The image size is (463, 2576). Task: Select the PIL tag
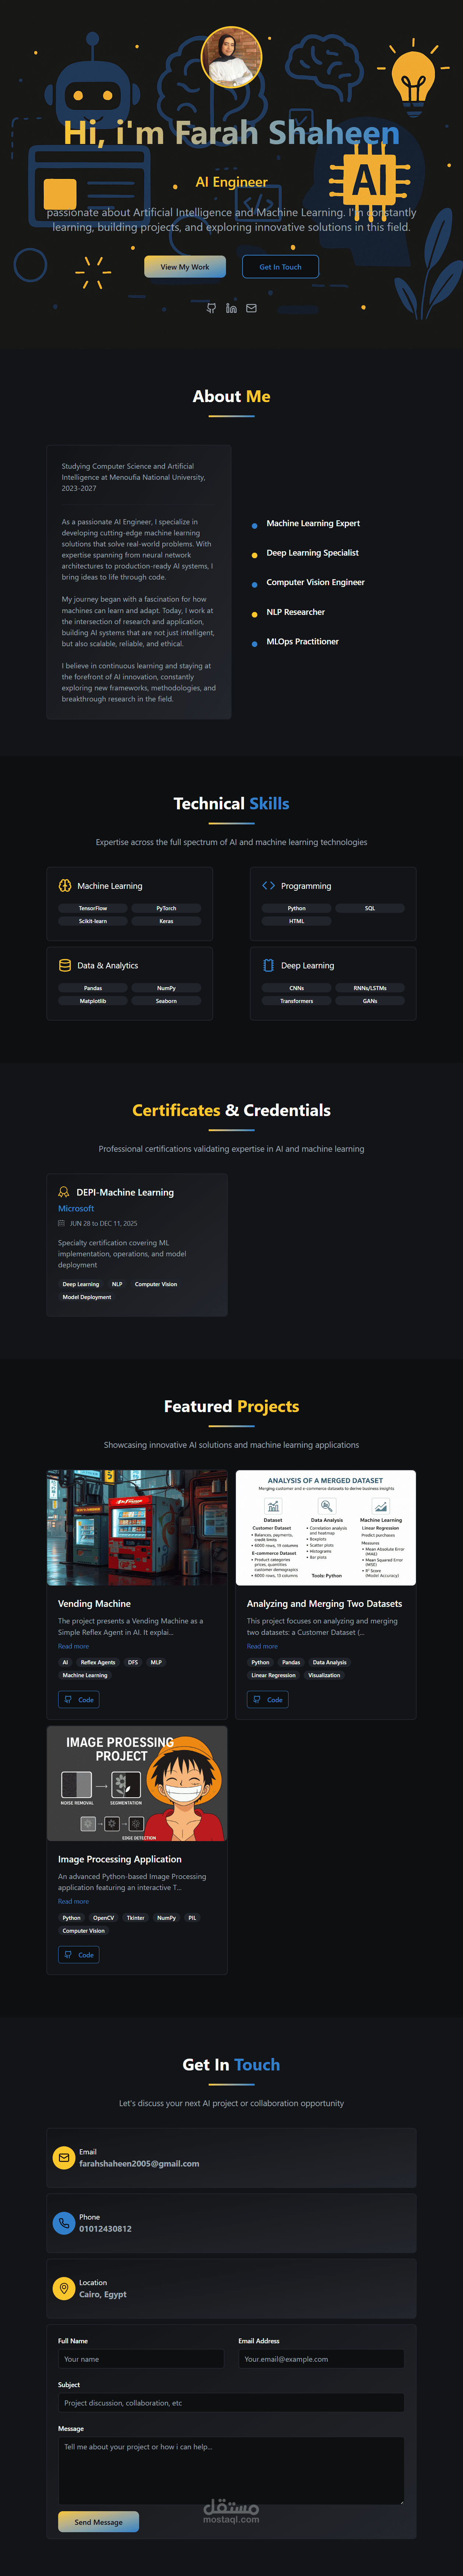pyautogui.click(x=193, y=1918)
